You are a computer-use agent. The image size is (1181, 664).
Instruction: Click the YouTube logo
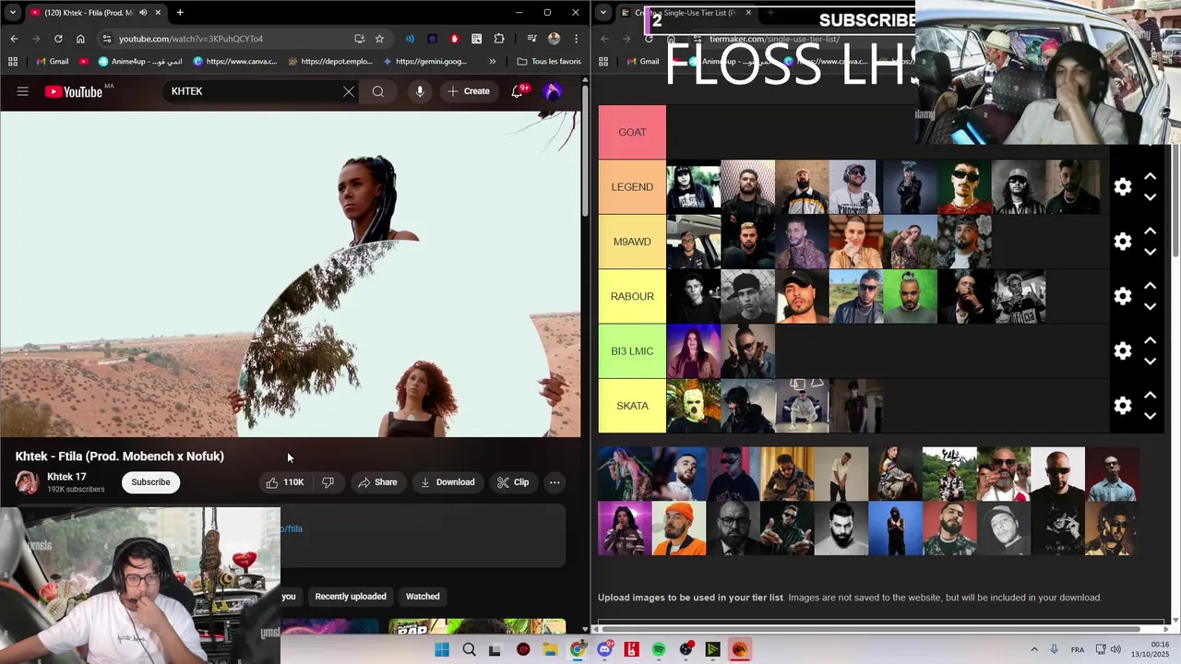(x=73, y=91)
